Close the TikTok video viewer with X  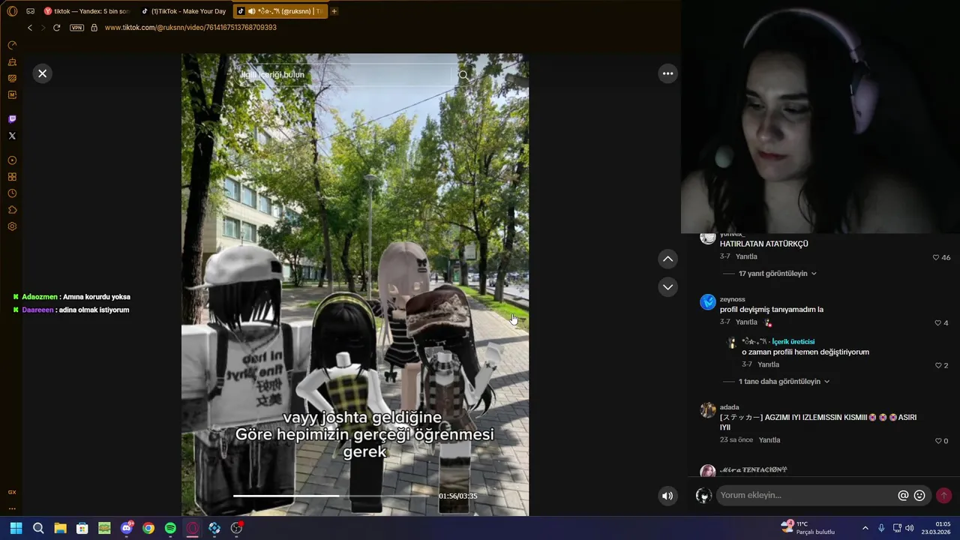tap(42, 73)
